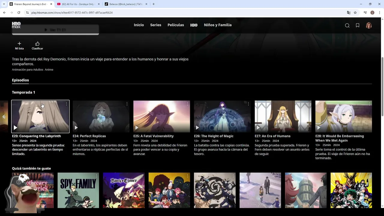384x216 pixels.
Task: Open more options on E24 thumbnail
Action: click(x=127, y=104)
